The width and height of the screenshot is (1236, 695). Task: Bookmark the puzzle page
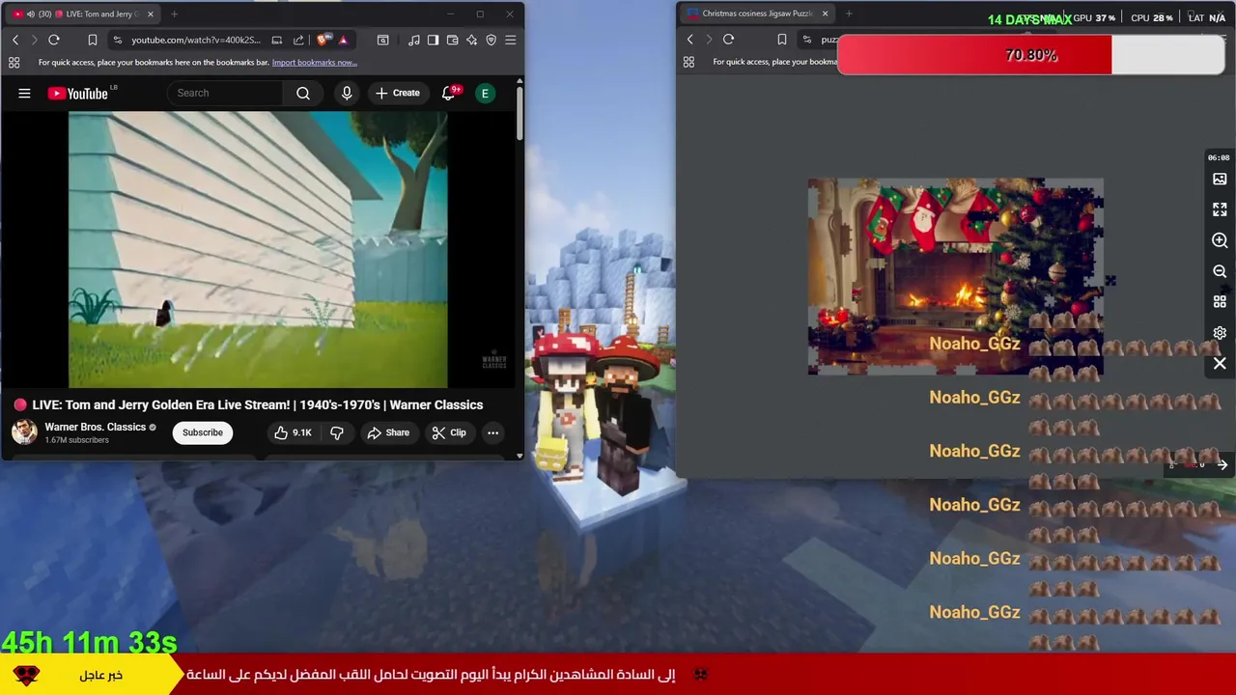(782, 40)
